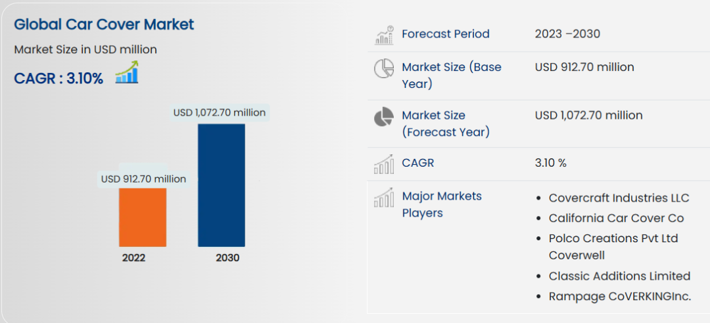
Task: Click the USD 912.70 million bar label
Action: (143, 179)
